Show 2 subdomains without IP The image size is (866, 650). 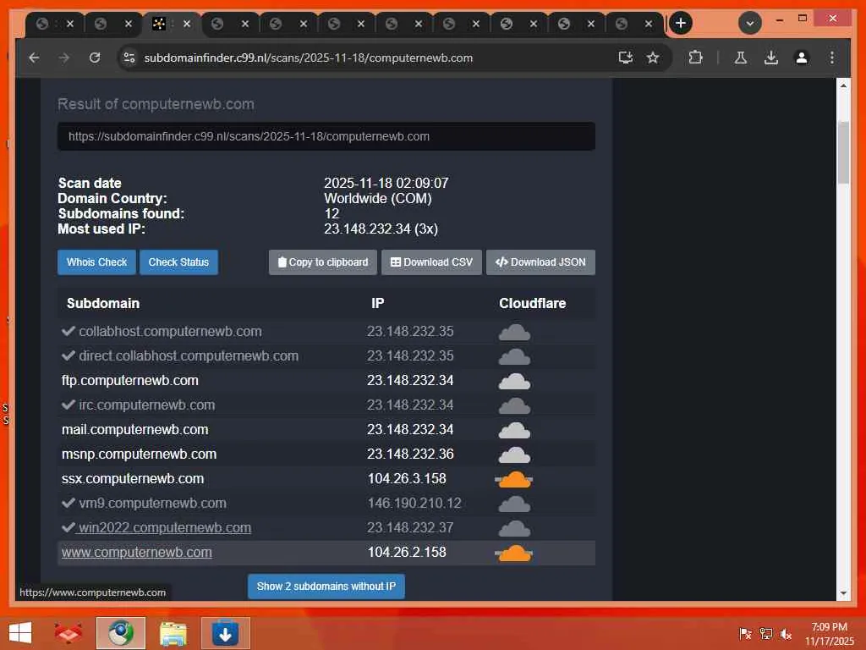point(326,586)
